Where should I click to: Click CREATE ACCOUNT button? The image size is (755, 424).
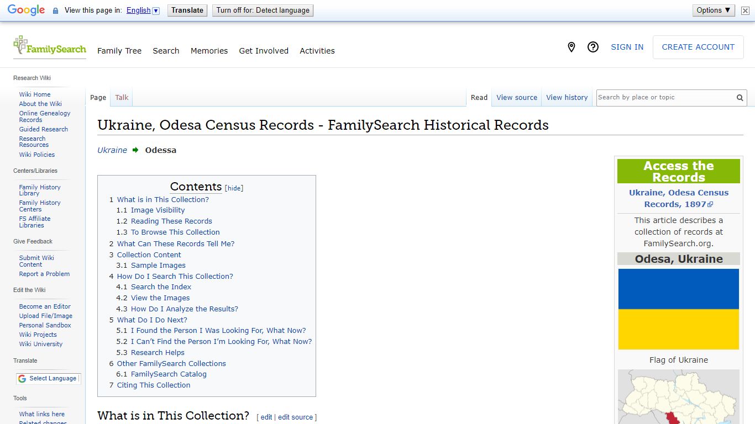(698, 47)
